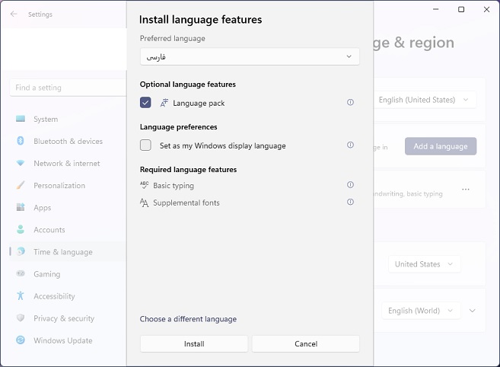
Task: Click Choose a different language link
Action: click(188, 319)
